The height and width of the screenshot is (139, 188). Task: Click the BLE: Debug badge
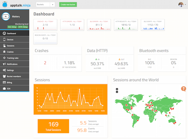[12, 27]
